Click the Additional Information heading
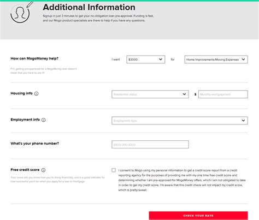The image size is (259, 220). click(x=89, y=7)
